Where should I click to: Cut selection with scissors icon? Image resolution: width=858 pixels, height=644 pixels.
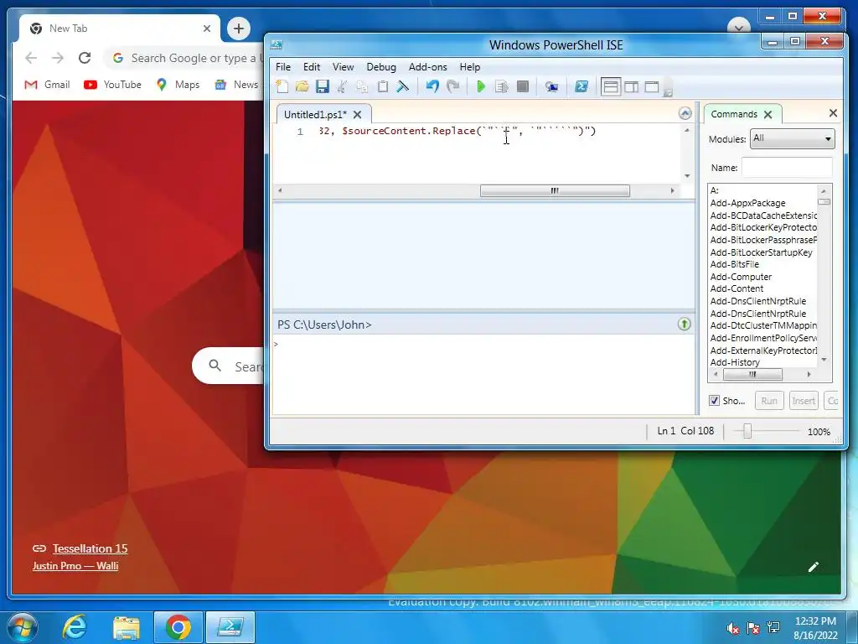(x=342, y=86)
